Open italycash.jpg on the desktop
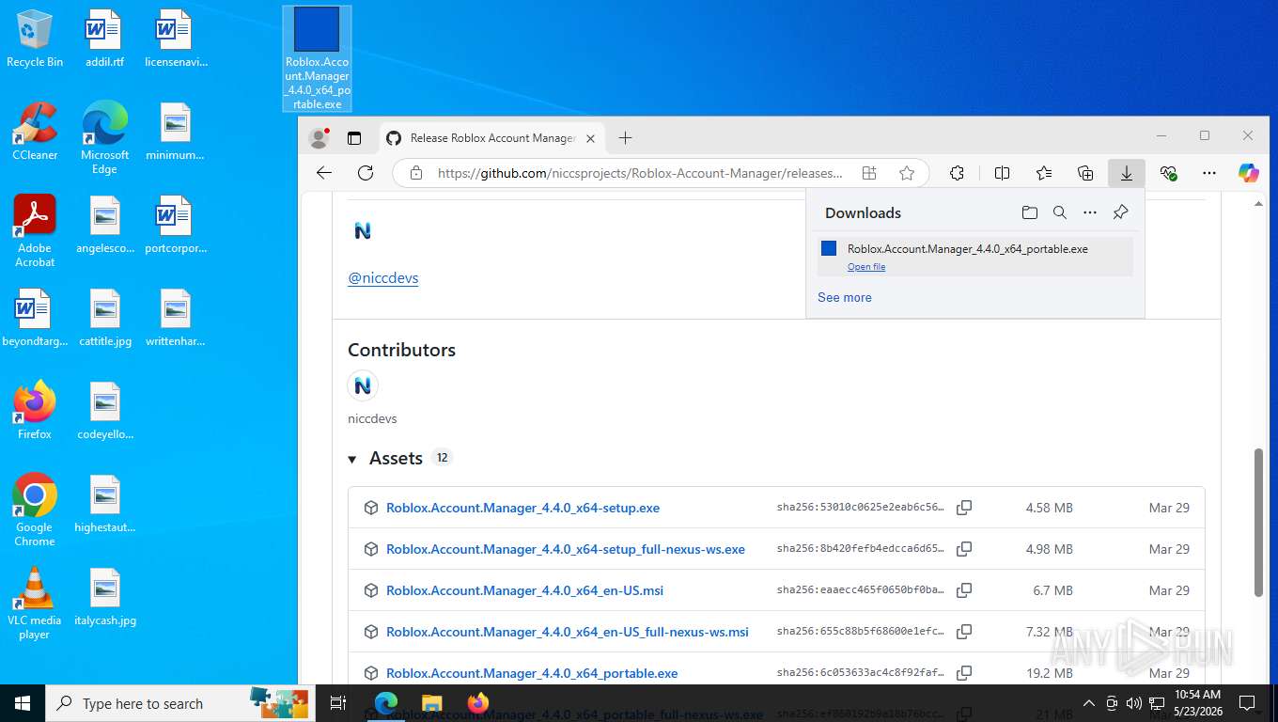 pyautogui.click(x=104, y=597)
